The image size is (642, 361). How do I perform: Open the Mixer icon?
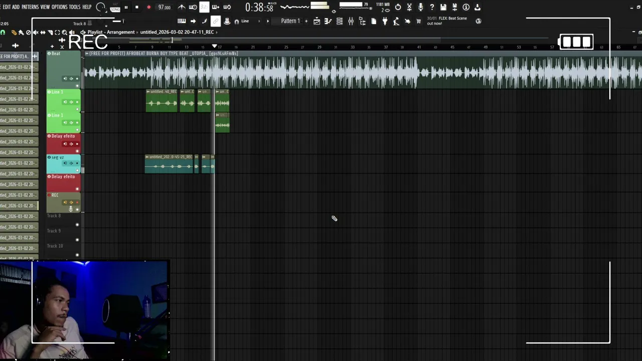tap(351, 21)
